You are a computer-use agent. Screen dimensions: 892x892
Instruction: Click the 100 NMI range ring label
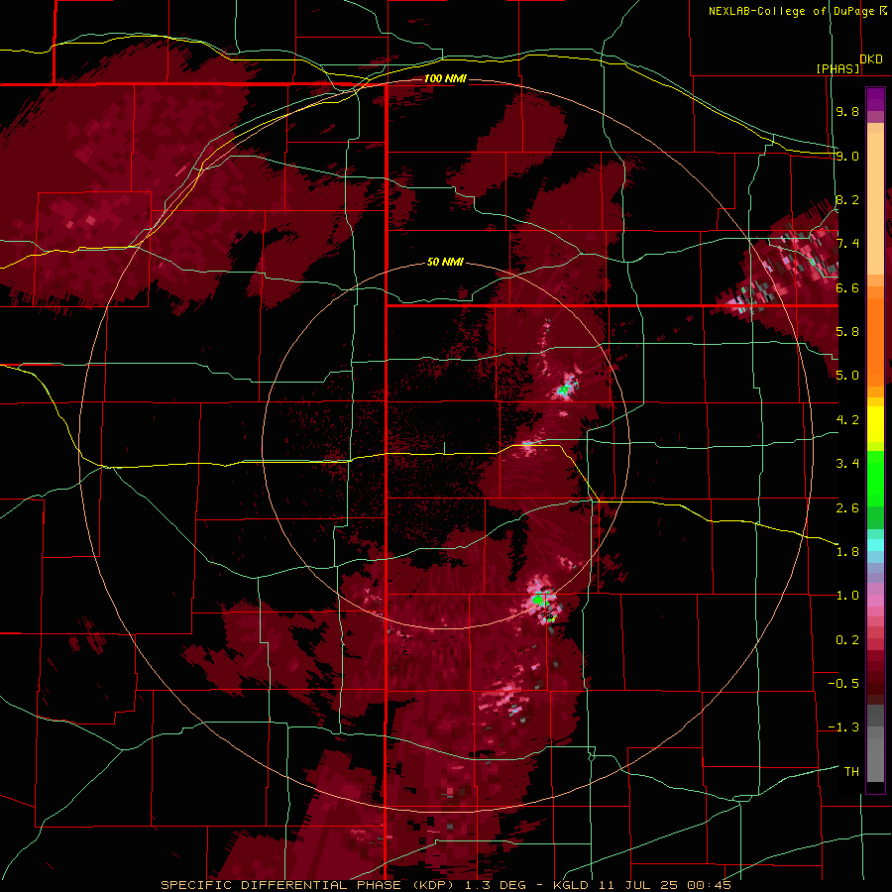tap(445, 78)
